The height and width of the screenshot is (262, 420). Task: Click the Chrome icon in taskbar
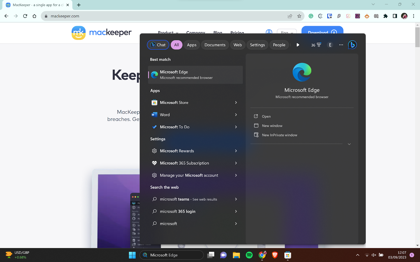pyautogui.click(x=262, y=255)
